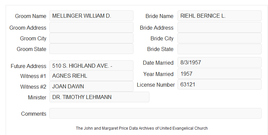Click the Bride State input box
The height and width of the screenshot is (135, 268).
click(x=219, y=49)
